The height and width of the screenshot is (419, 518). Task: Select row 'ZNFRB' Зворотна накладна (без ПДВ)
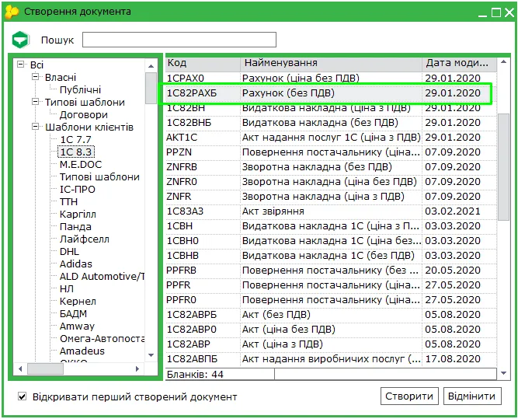(331, 167)
